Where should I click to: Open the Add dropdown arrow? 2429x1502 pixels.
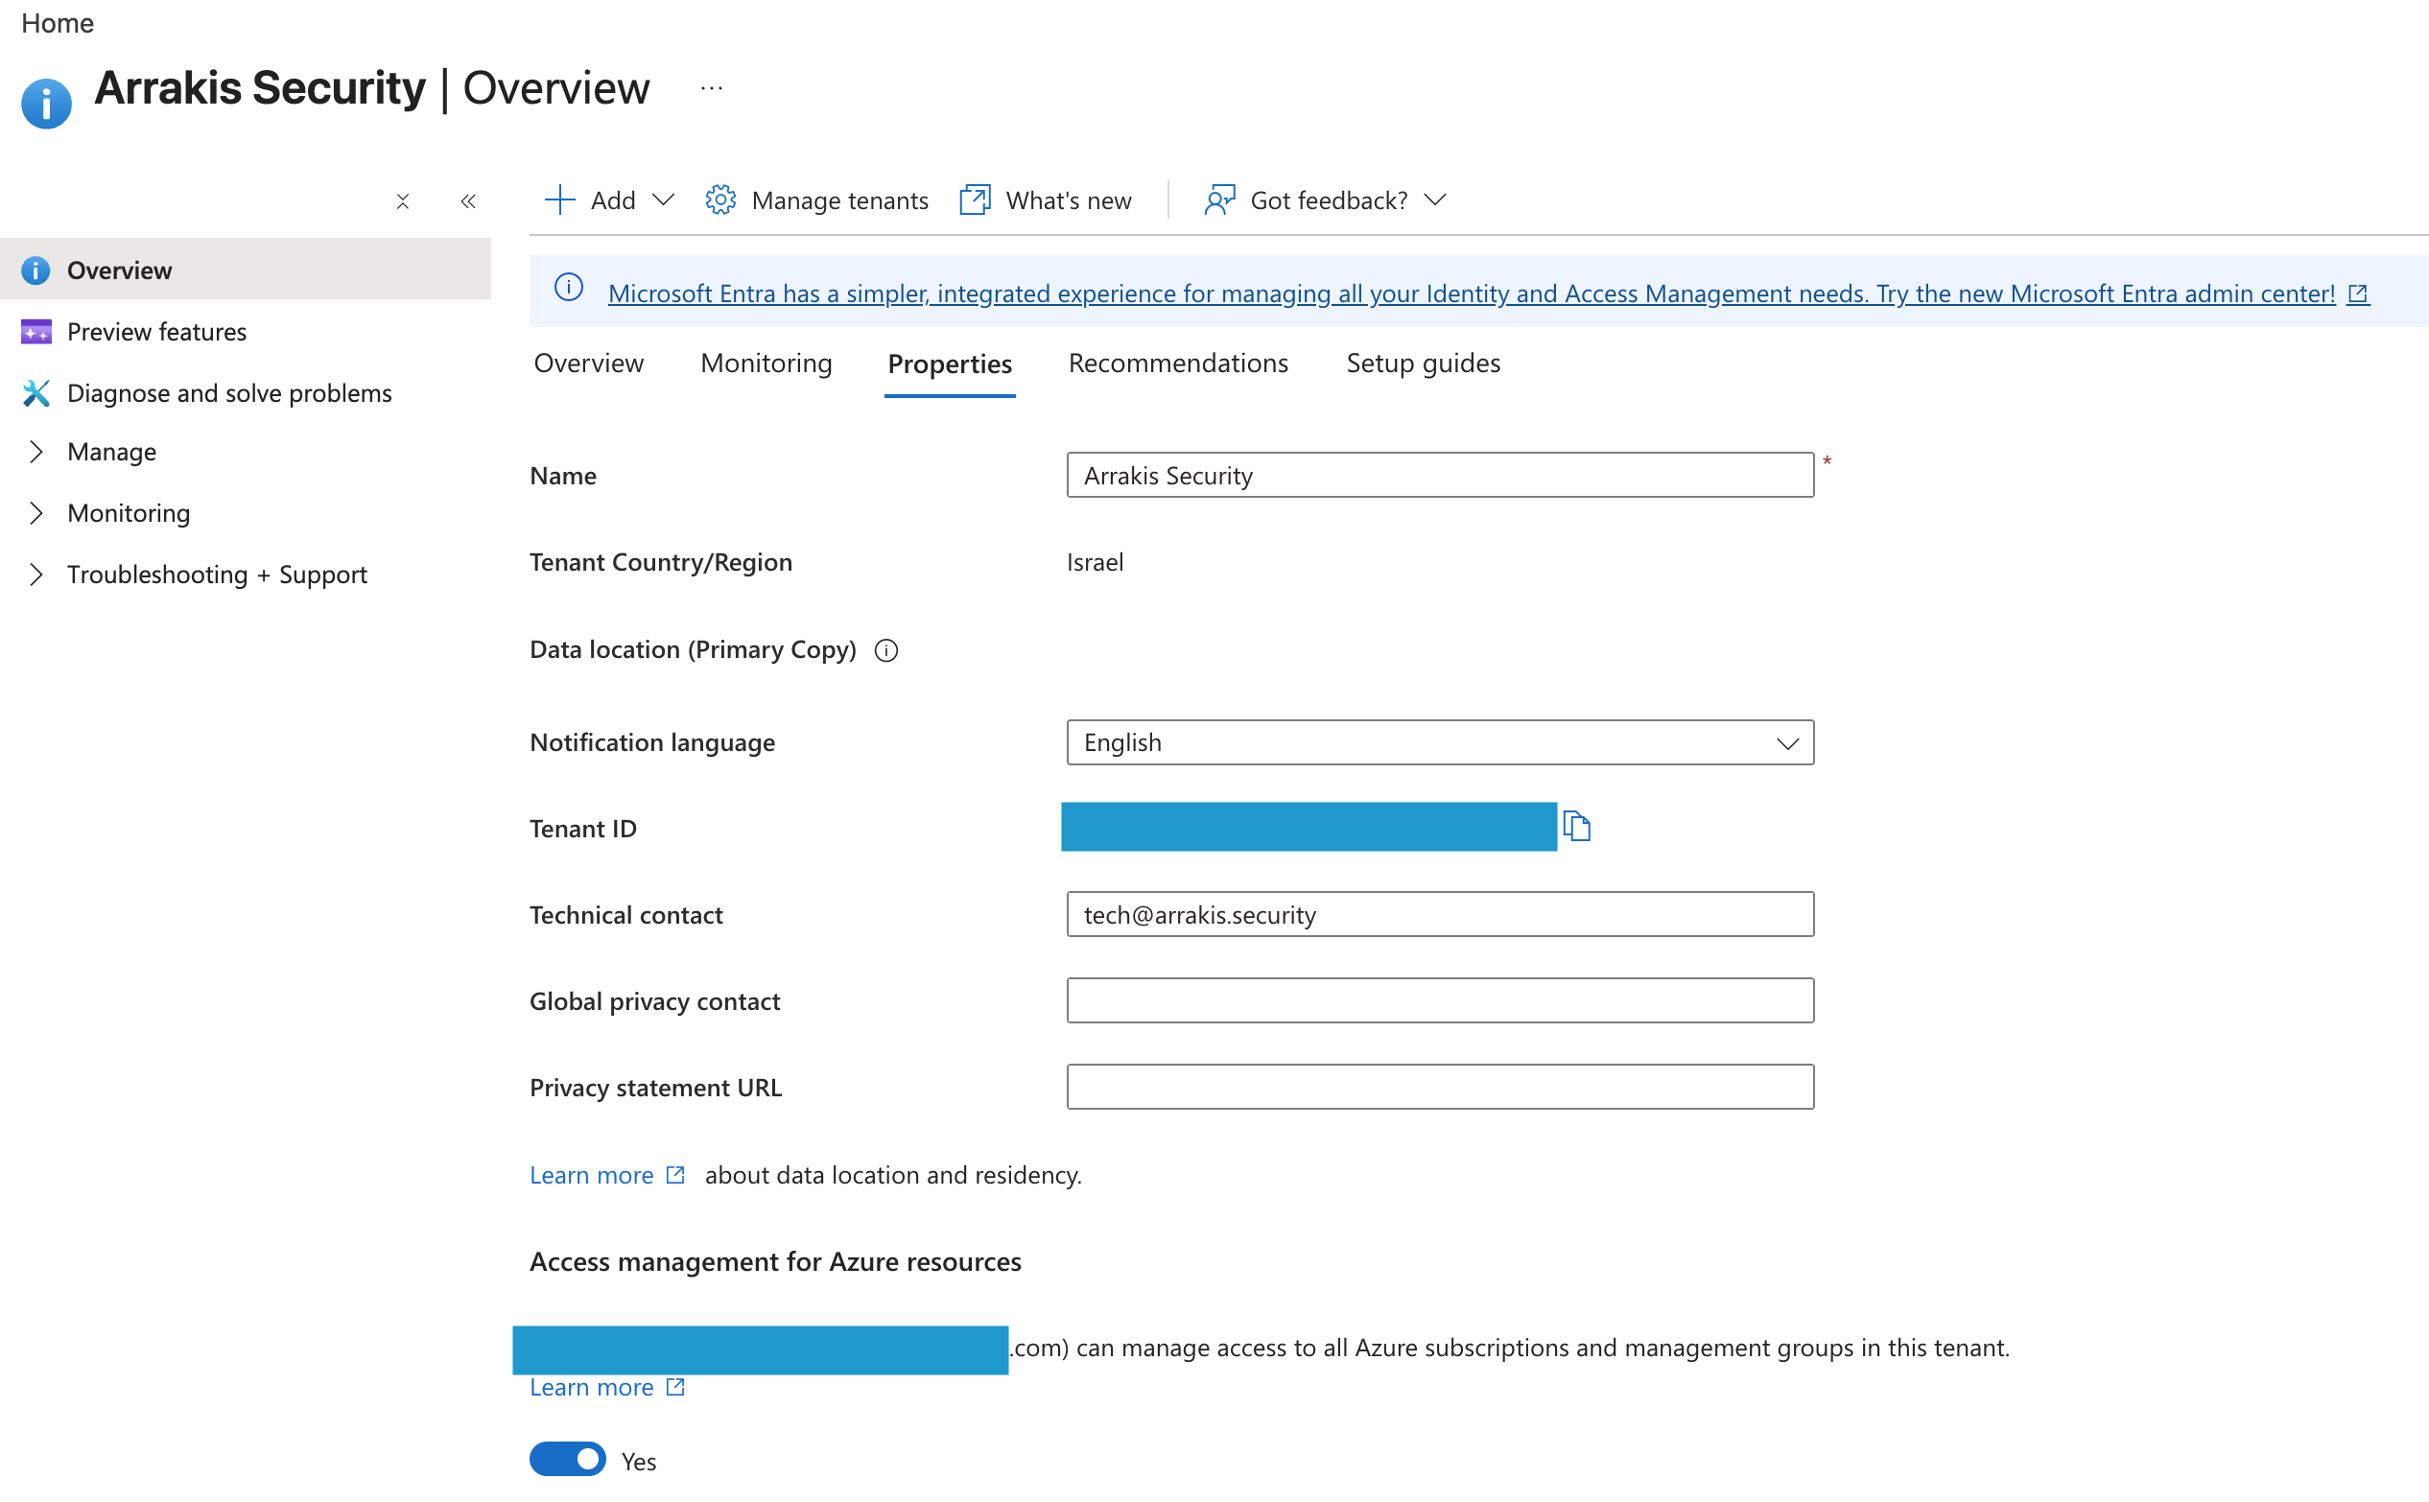point(664,199)
